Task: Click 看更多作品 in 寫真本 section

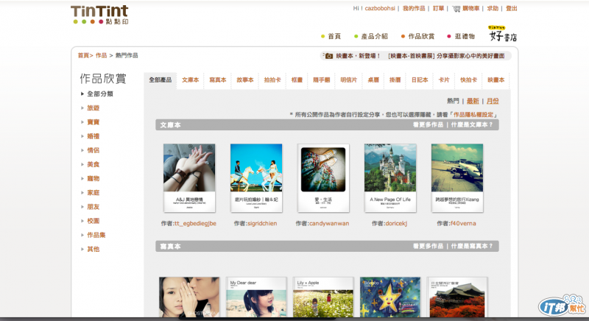Action: click(x=428, y=247)
